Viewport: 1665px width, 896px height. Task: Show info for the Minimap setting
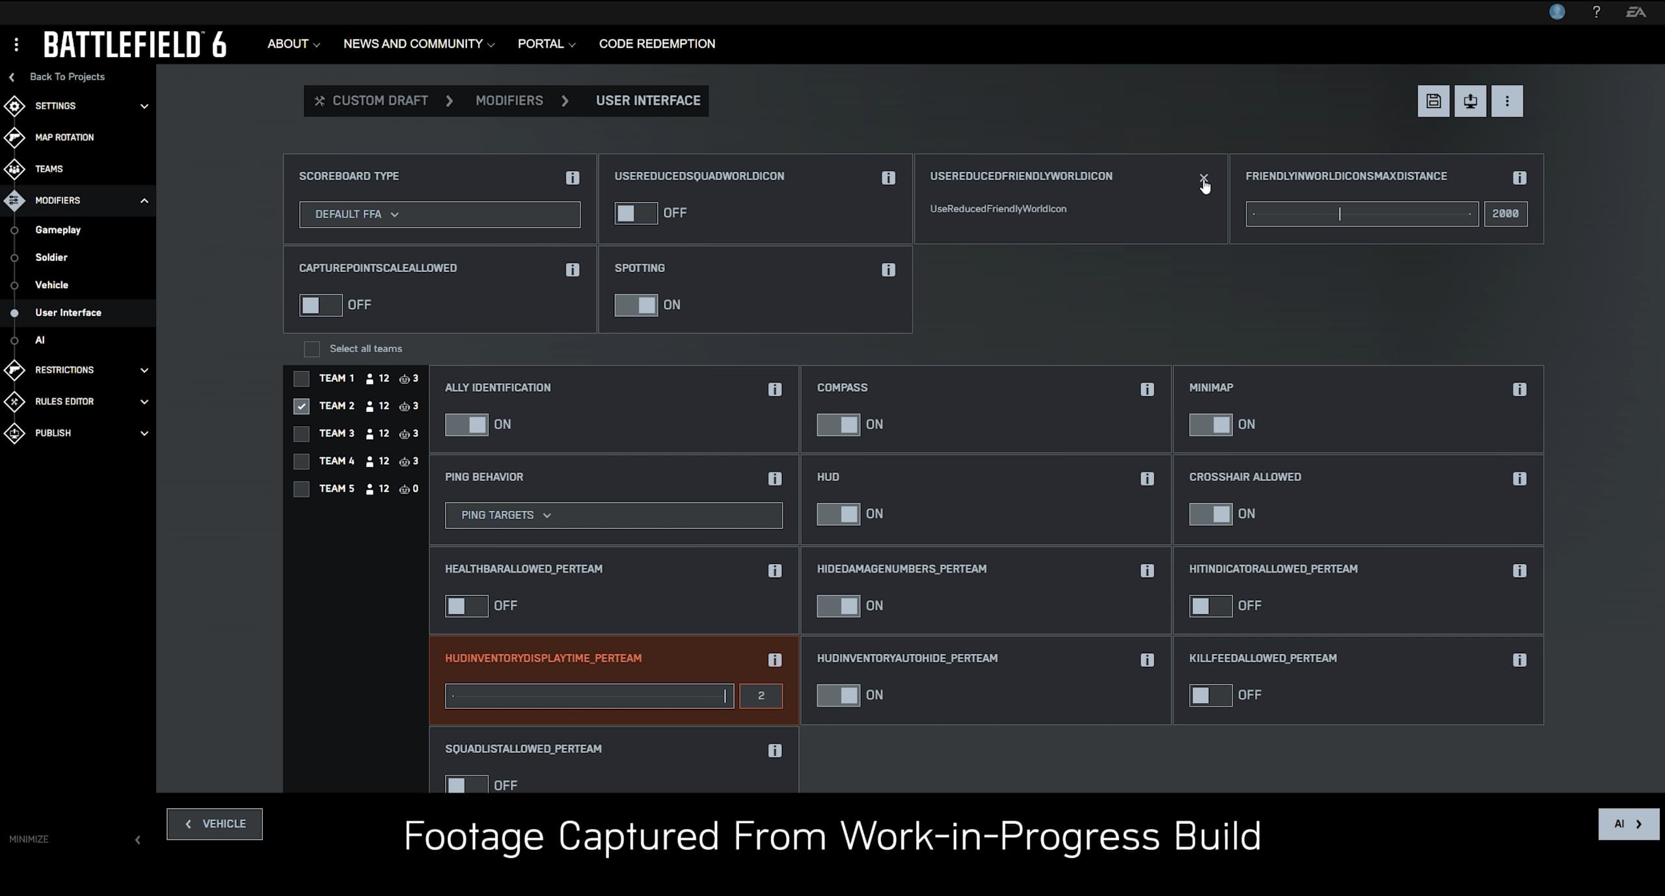coord(1519,389)
